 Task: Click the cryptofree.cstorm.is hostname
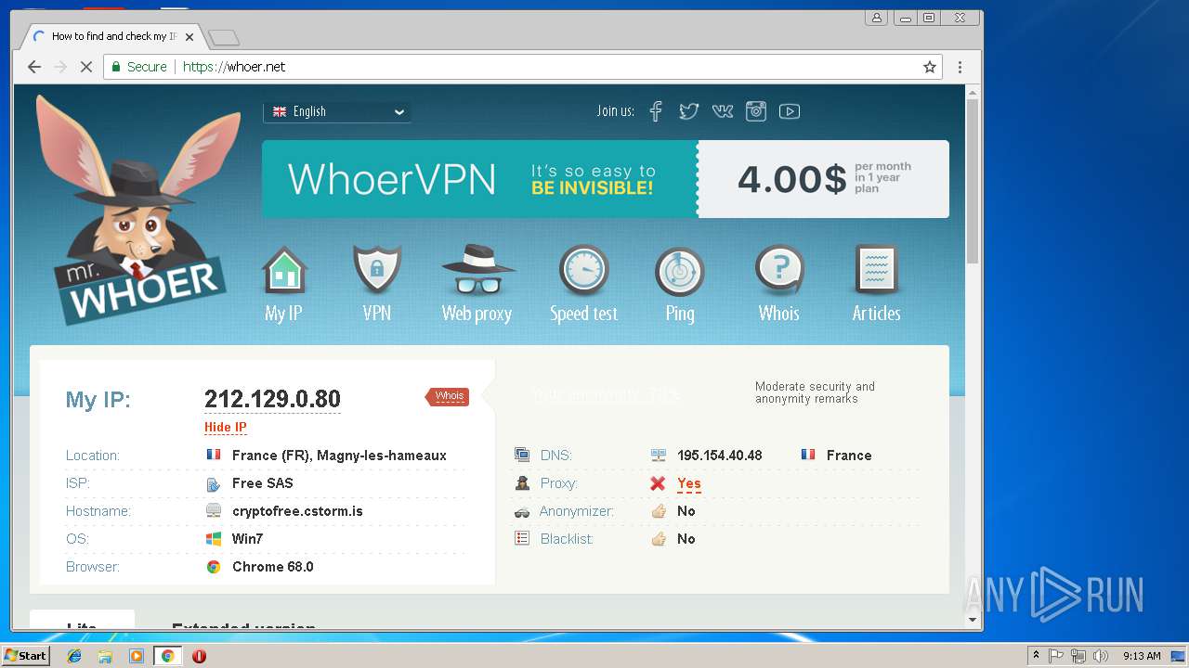tap(297, 511)
